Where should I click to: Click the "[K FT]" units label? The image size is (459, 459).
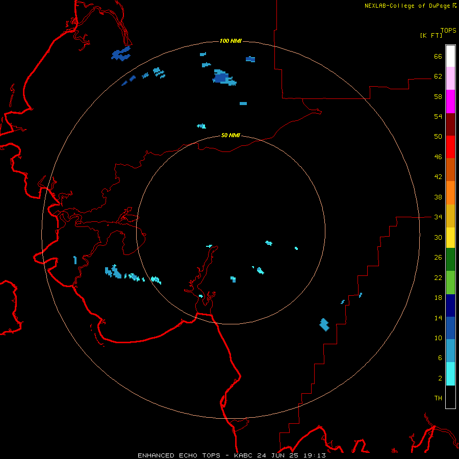click(431, 35)
